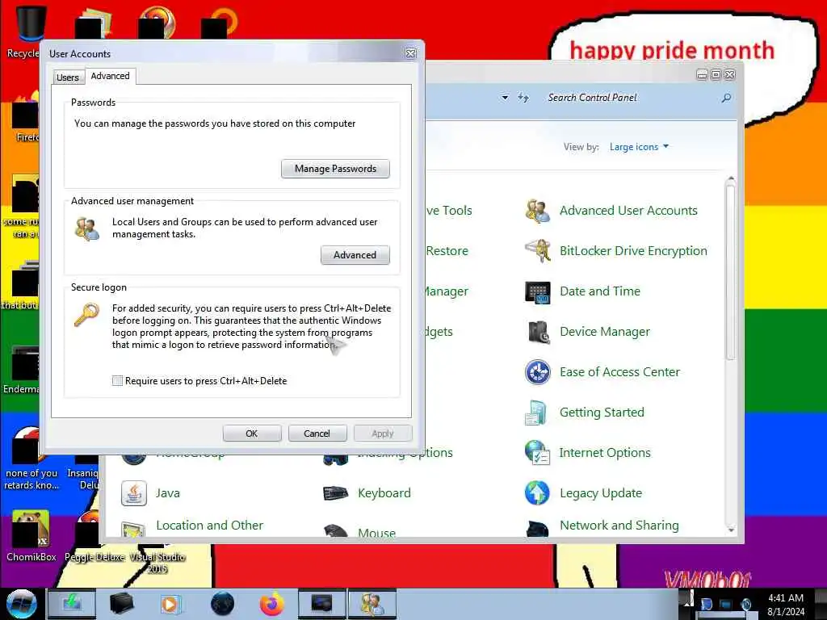The image size is (827, 620).
Task: Click the Apply button in User Accounts
Action: 382,434
